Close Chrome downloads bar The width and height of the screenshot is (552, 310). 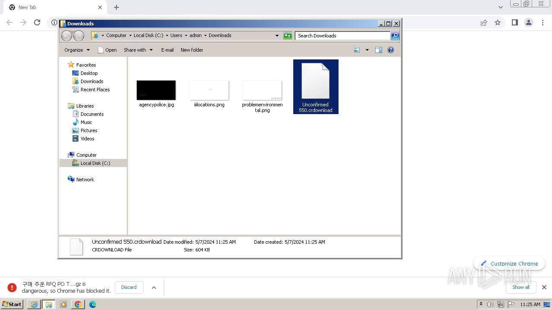544,287
